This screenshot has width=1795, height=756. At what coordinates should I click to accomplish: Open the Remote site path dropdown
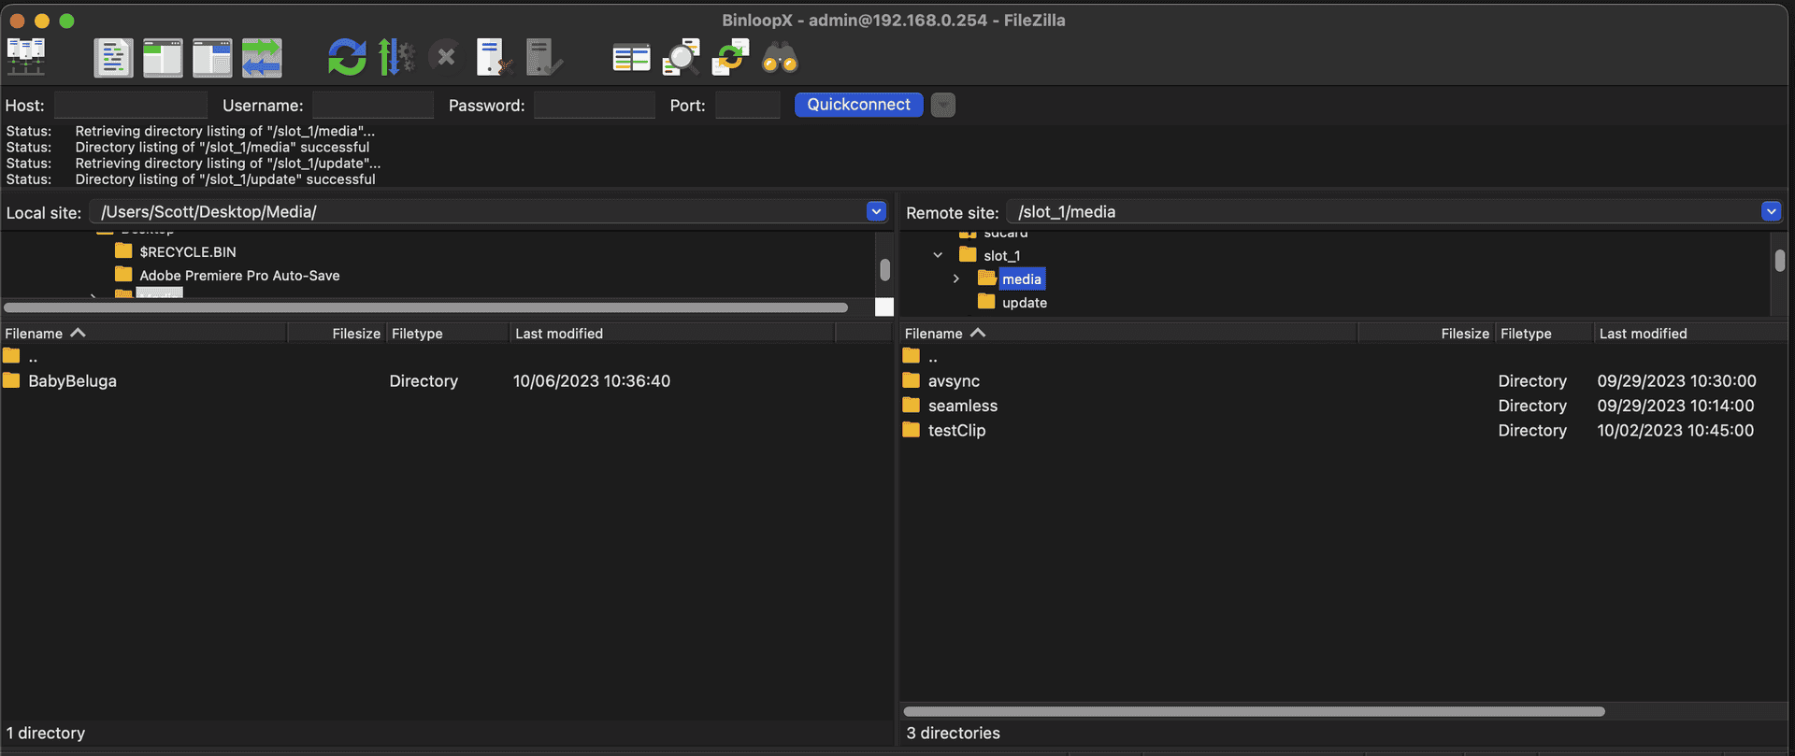tap(1771, 211)
